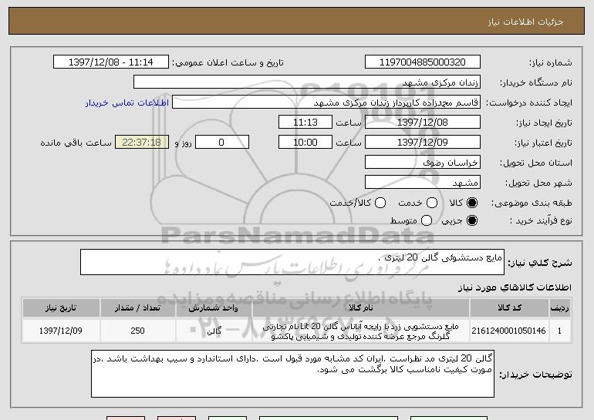
Task: Click the need date cell 1397/12/09 in table
Action: tap(61, 331)
